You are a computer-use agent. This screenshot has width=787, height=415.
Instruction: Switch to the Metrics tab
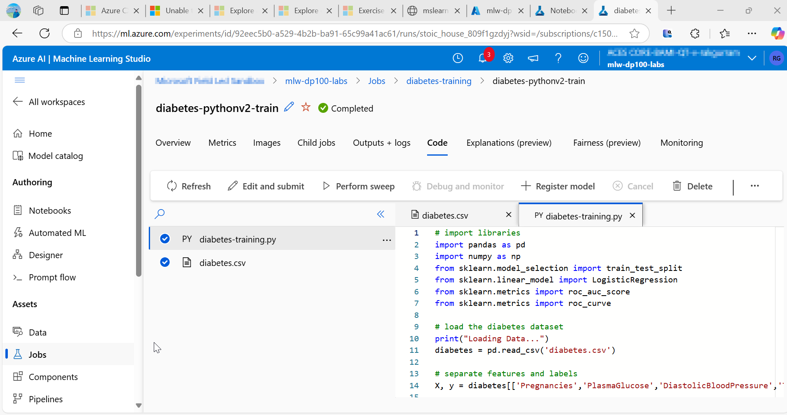click(x=222, y=143)
